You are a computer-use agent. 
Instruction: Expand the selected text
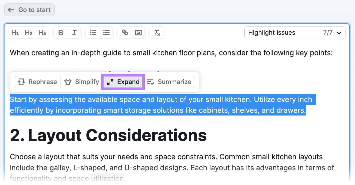pyautogui.click(x=123, y=82)
